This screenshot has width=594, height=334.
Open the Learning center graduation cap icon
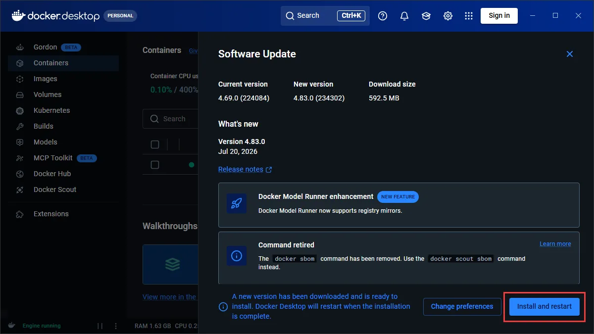[x=426, y=16]
